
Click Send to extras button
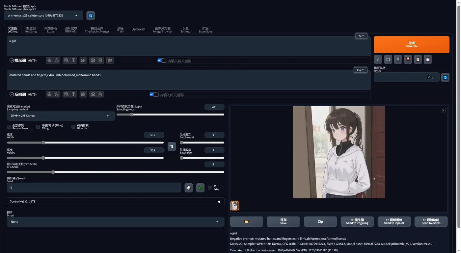[431, 222]
